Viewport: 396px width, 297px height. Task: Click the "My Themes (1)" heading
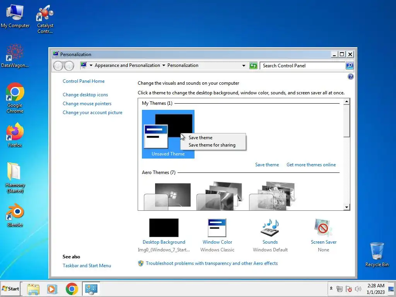(x=157, y=103)
